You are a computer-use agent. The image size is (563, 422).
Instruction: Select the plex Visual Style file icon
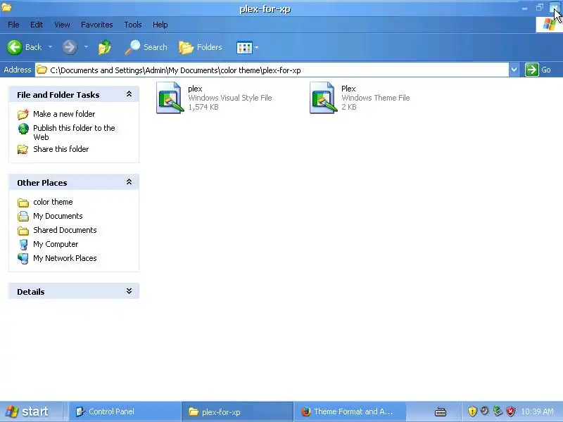pos(170,98)
